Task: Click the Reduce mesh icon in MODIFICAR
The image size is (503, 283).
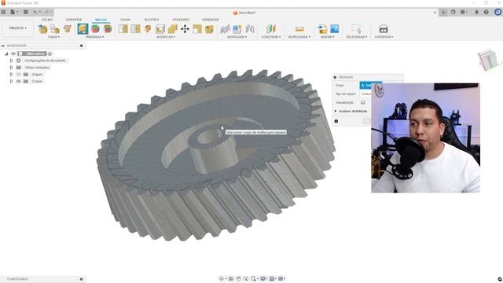Action: [x=135, y=29]
